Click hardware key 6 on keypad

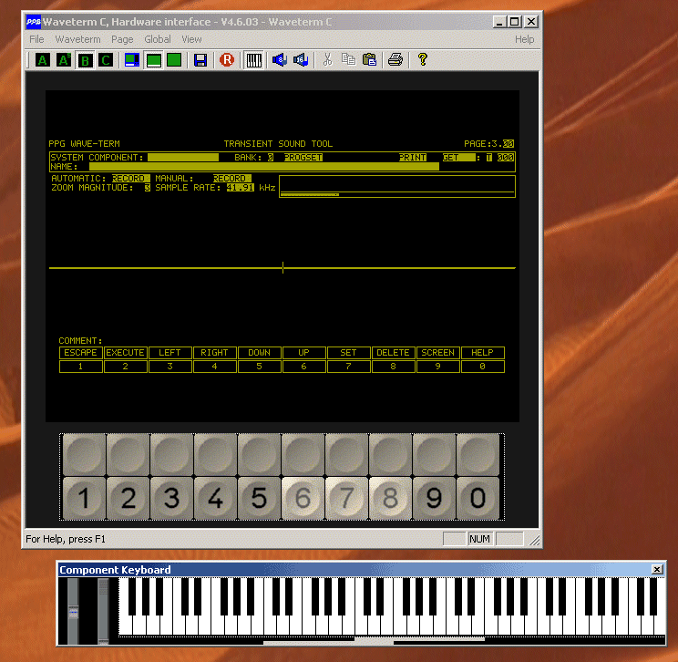tap(303, 498)
